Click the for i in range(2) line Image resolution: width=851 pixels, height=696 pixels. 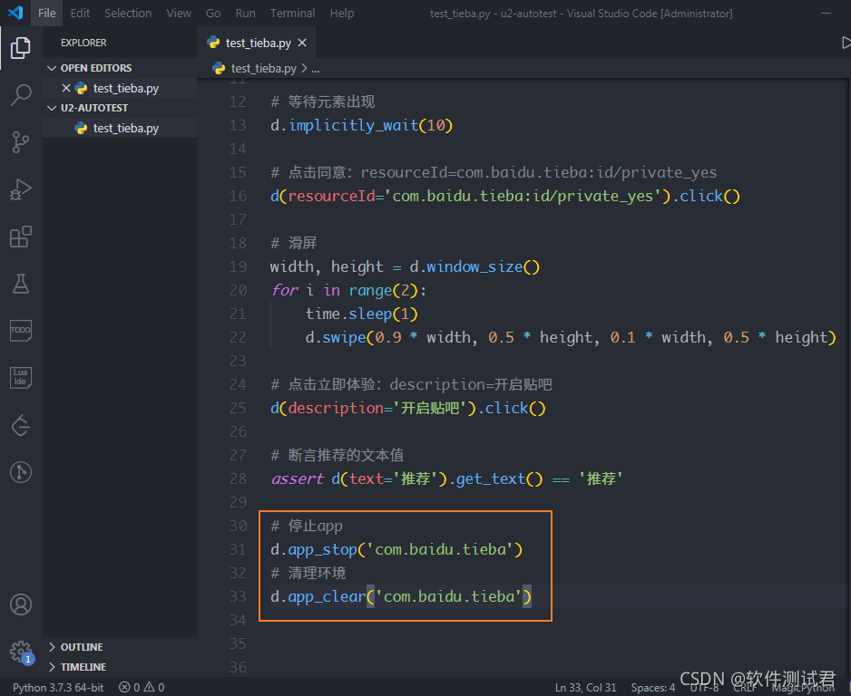[x=348, y=290]
